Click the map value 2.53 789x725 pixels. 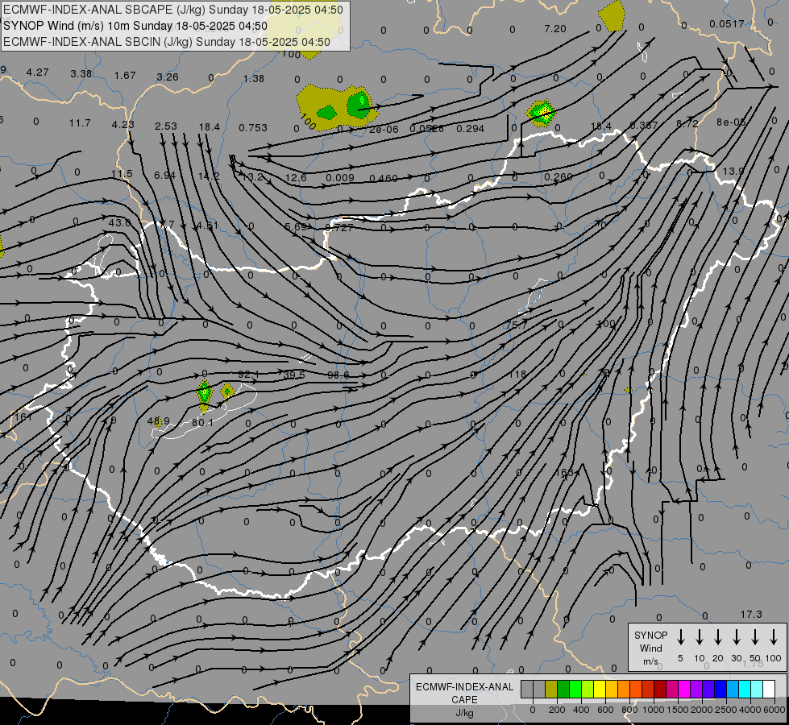165,126
